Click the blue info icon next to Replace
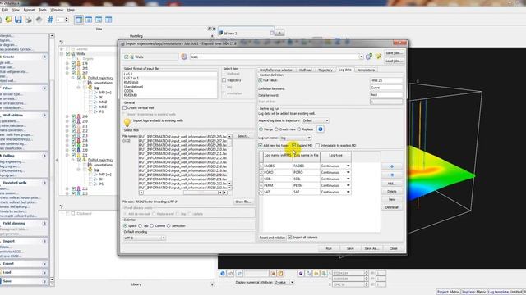Screen dimensions: 526x295 click(x=321, y=129)
